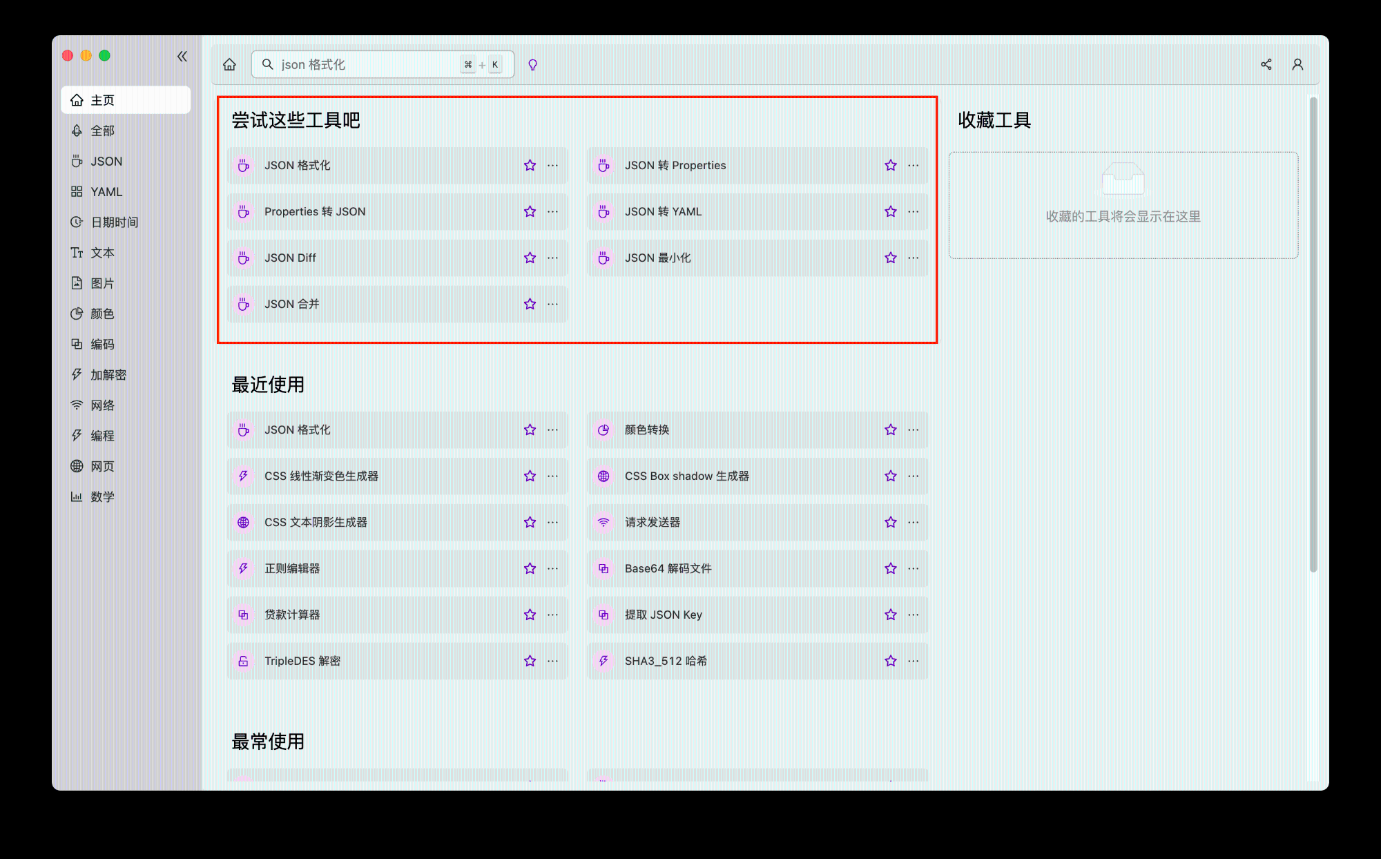Favorite JSON 转 YAML with star
Viewport: 1381px width, 859px height.
[891, 211]
